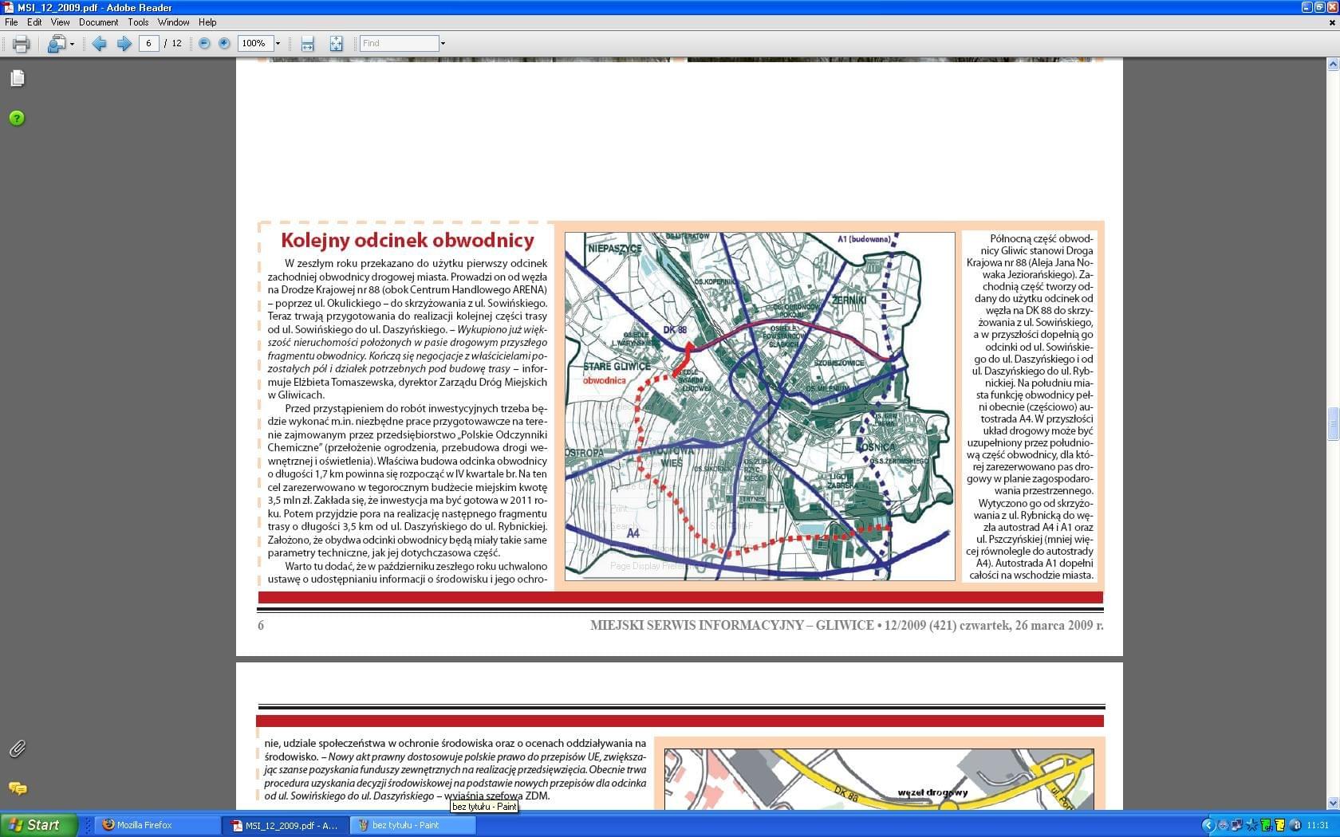Viewport: 1340px width, 837px height.
Task: Click the green How To help icon
Action: coord(17,118)
